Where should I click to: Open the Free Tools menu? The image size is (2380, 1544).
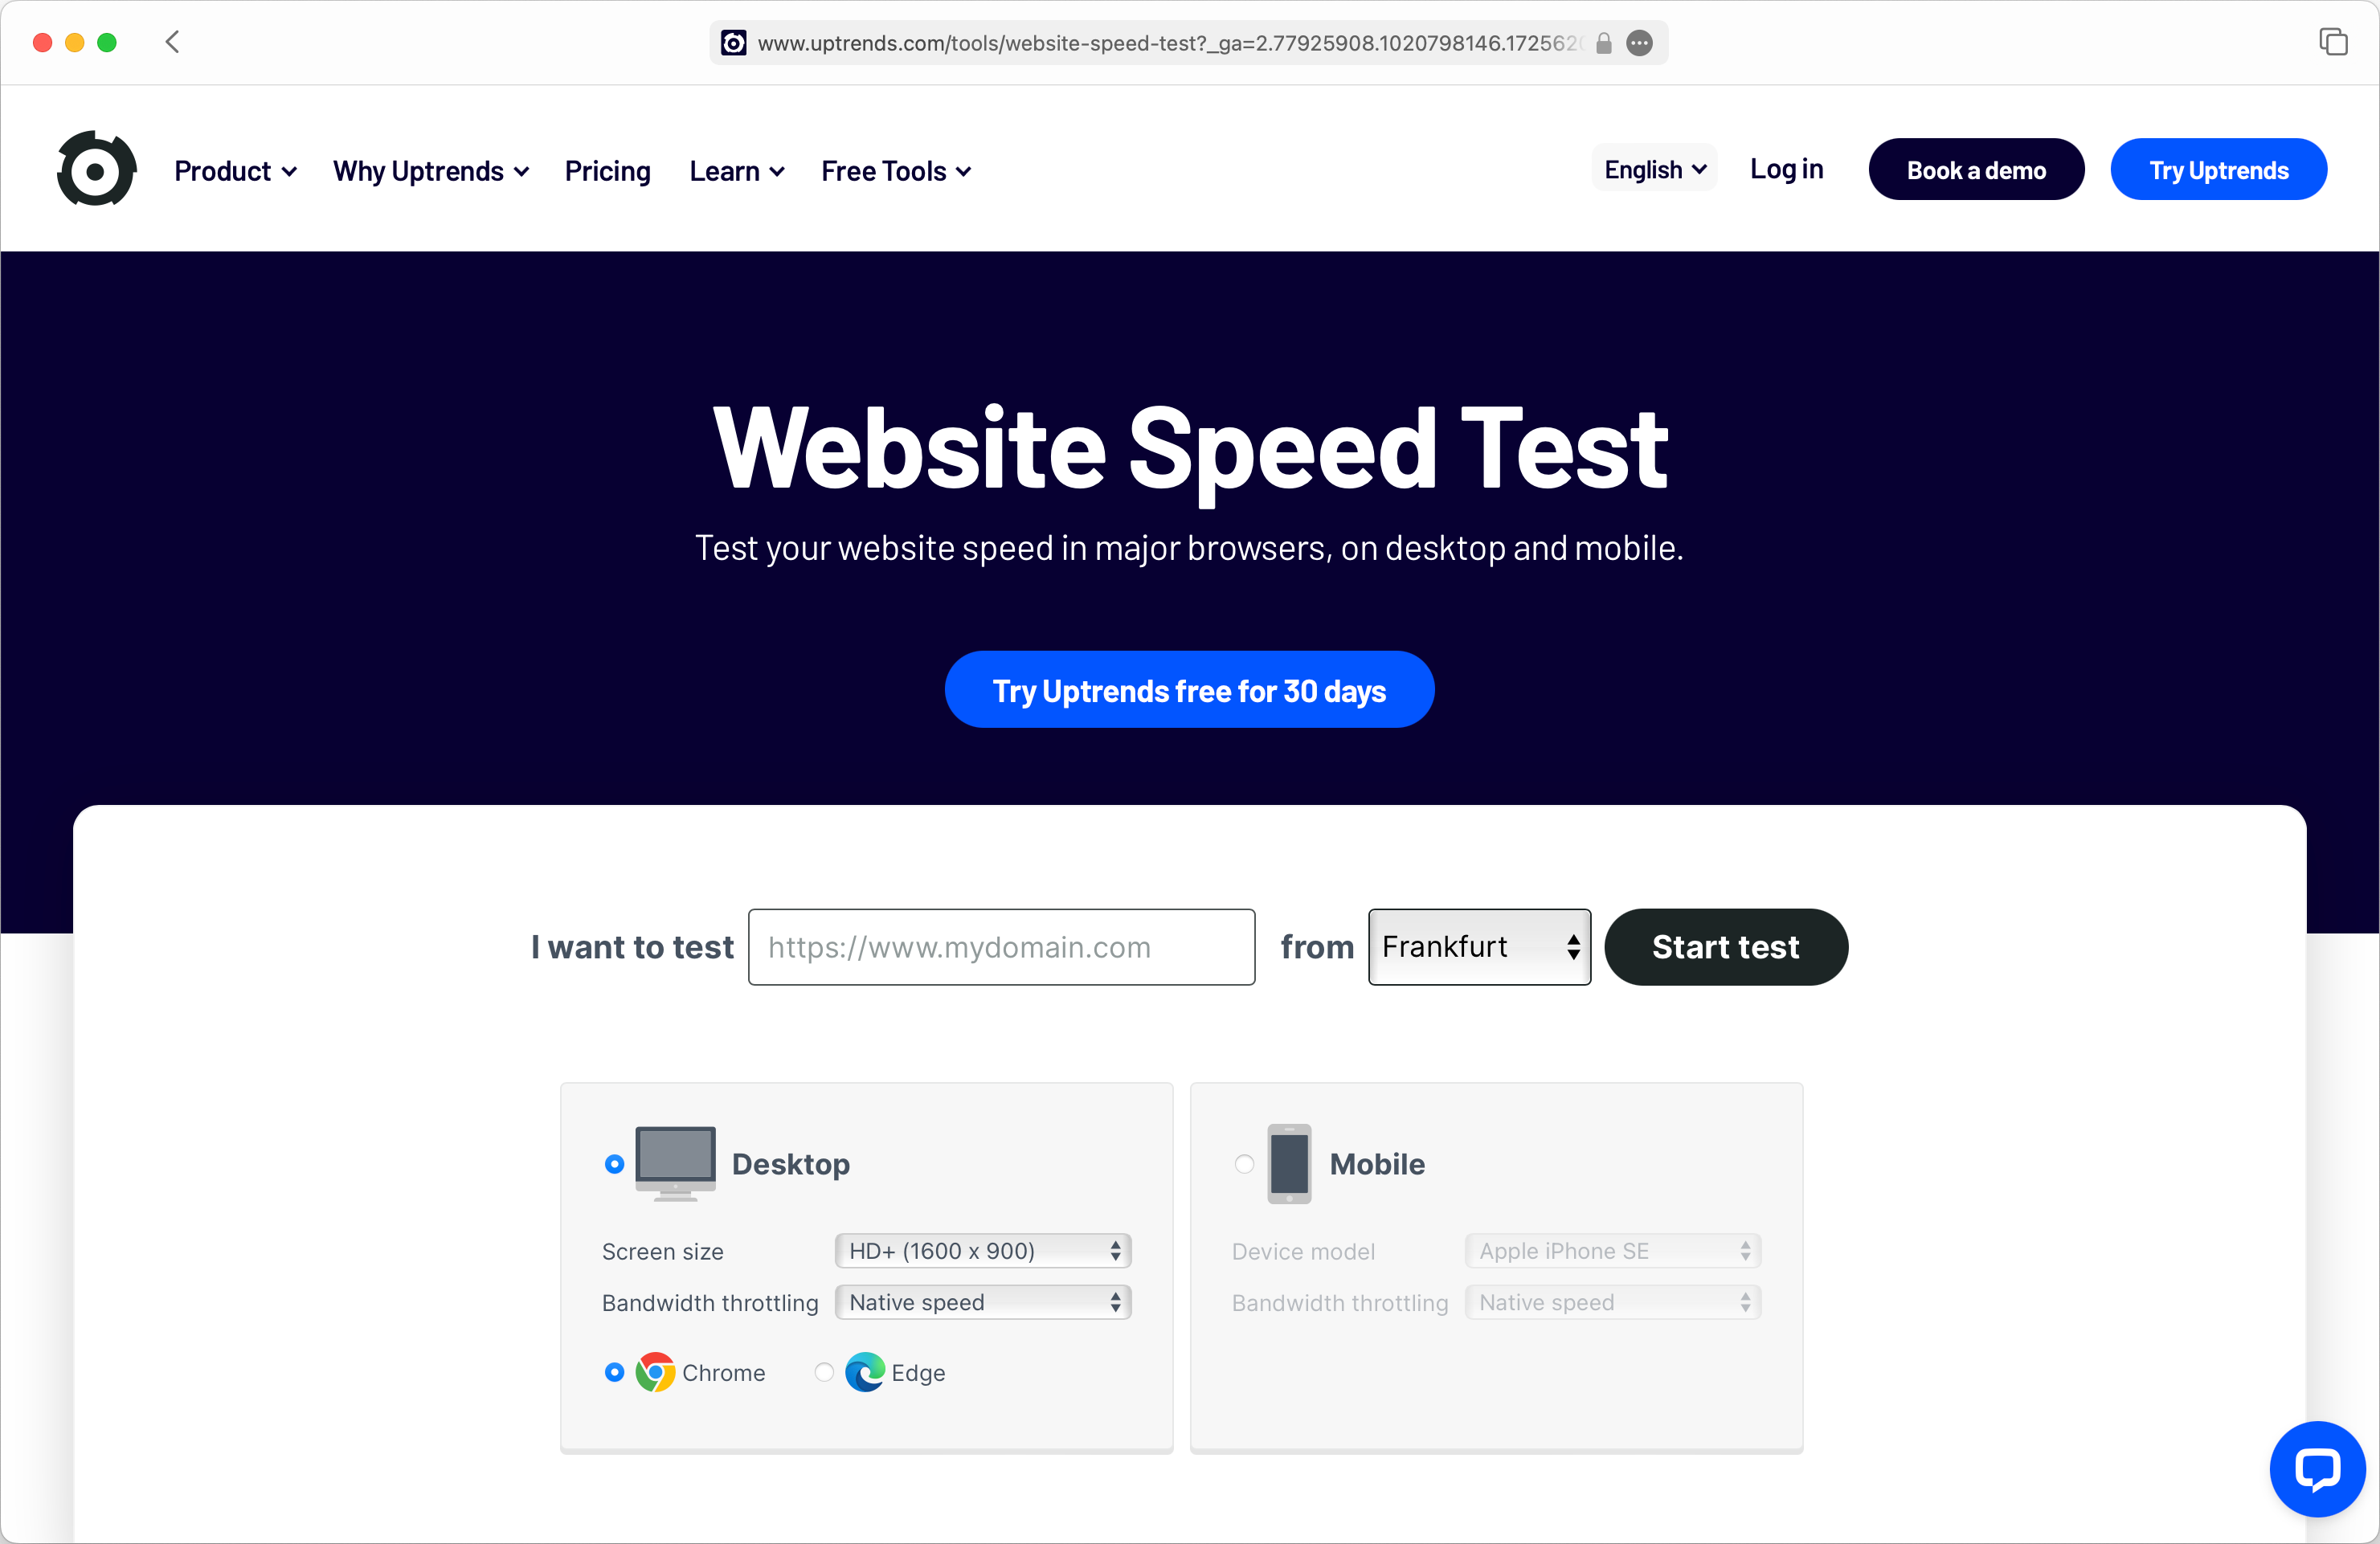894,170
